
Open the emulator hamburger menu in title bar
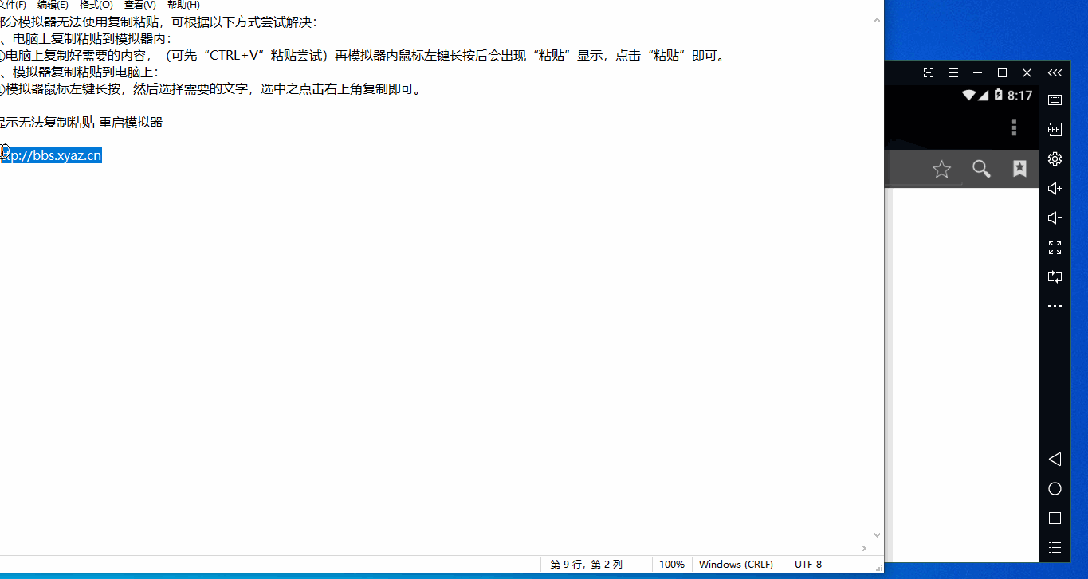click(x=953, y=73)
